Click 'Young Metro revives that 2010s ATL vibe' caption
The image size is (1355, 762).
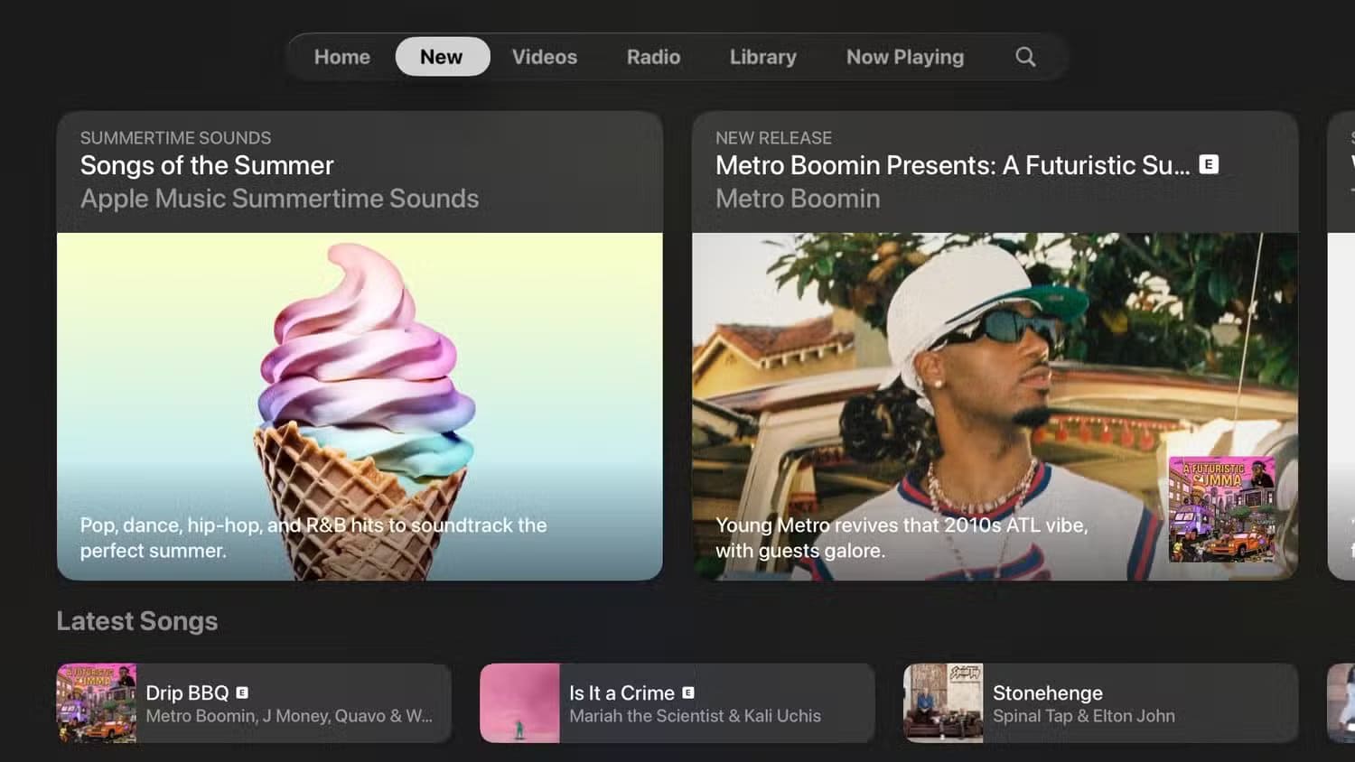(902, 537)
